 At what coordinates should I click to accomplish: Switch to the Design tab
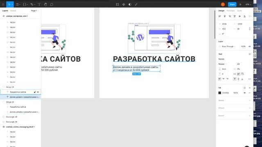click(221, 11)
